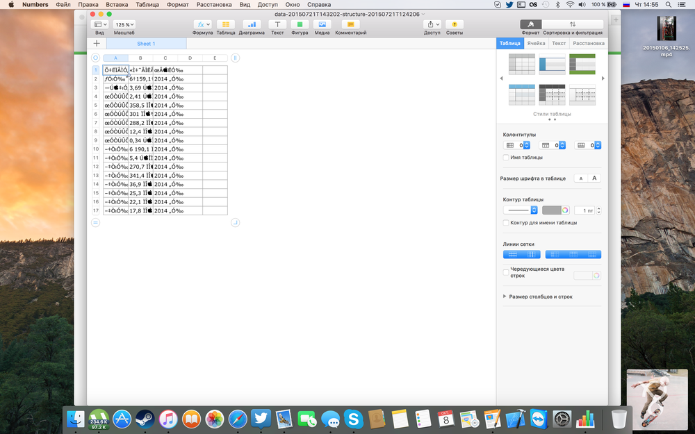
Task: Enable Контур для имени таблицы checkbox
Action: 506,223
